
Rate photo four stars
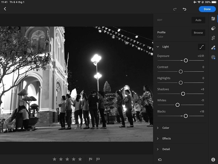coord(74,159)
